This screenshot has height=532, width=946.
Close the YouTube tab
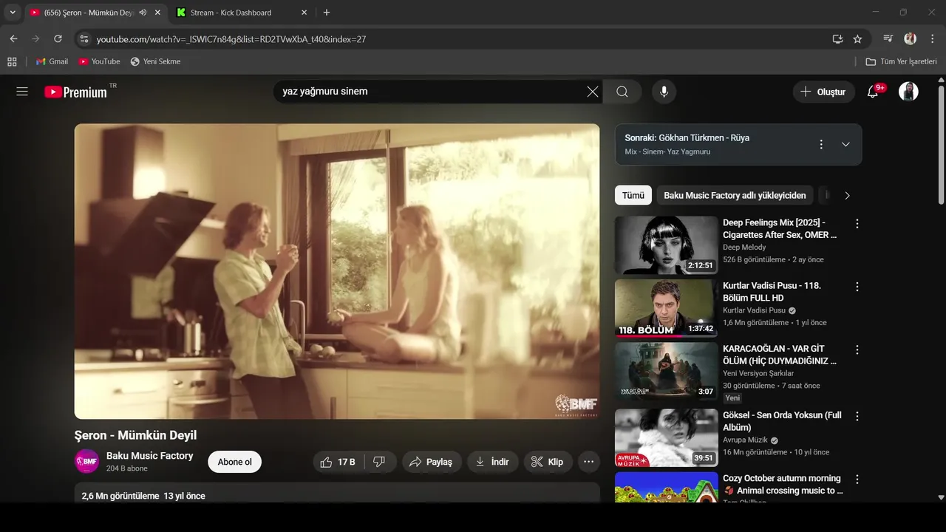pos(157,13)
